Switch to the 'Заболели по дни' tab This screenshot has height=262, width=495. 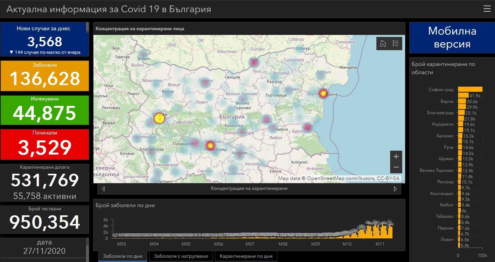[x=123, y=256]
